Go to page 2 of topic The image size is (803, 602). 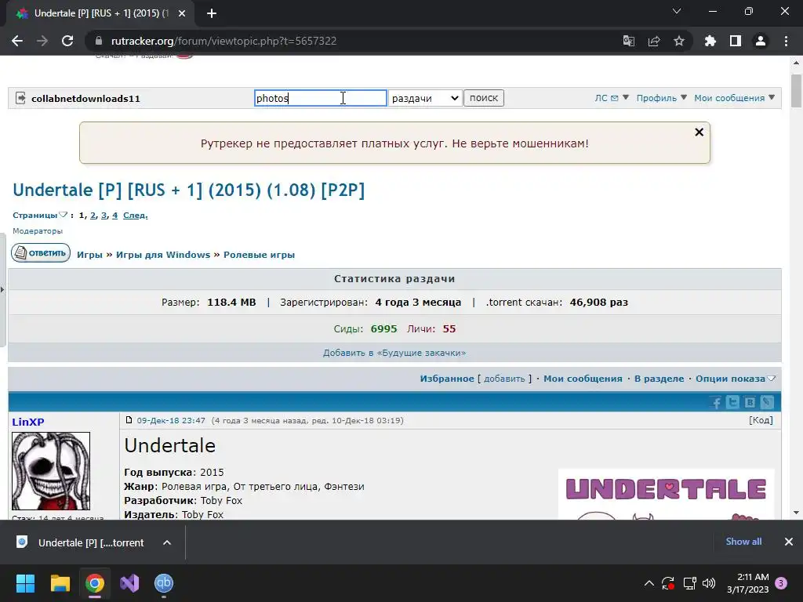point(93,215)
